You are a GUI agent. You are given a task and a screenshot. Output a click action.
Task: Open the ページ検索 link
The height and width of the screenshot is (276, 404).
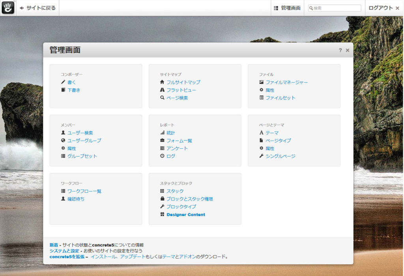click(x=177, y=98)
